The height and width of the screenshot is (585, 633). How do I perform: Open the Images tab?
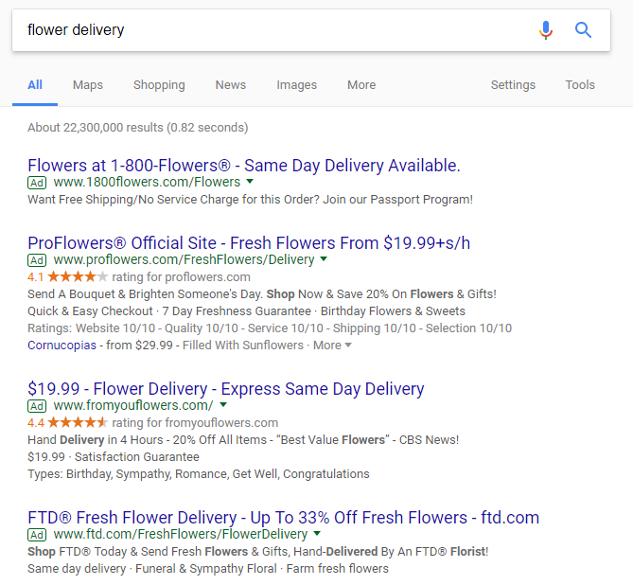297,85
